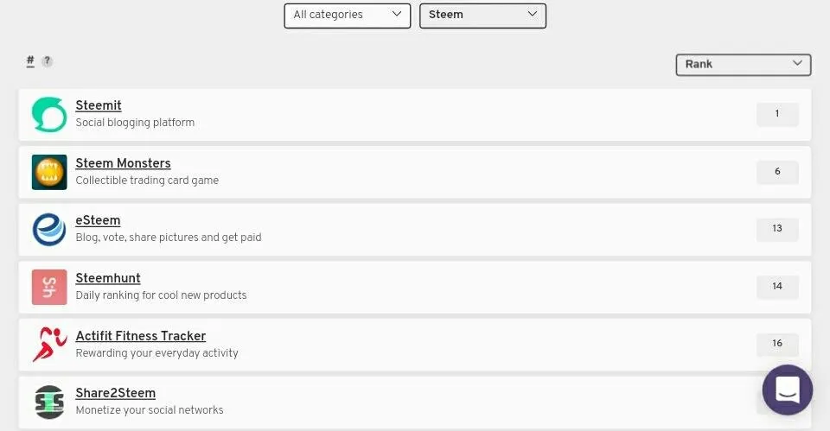This screenshot has height=431, width=830.
Task: Click Steemhunt's rank value 14
Action: coord(777,287)
